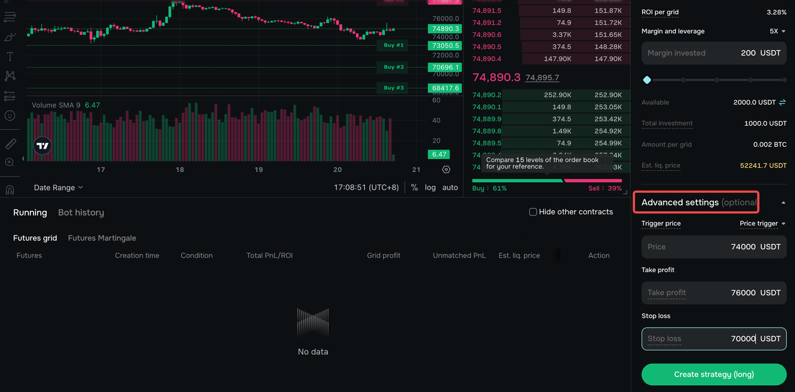Toggle log scale on chart
The width and height of the screenshot is (795, 392).
click(x=430, y=188)
